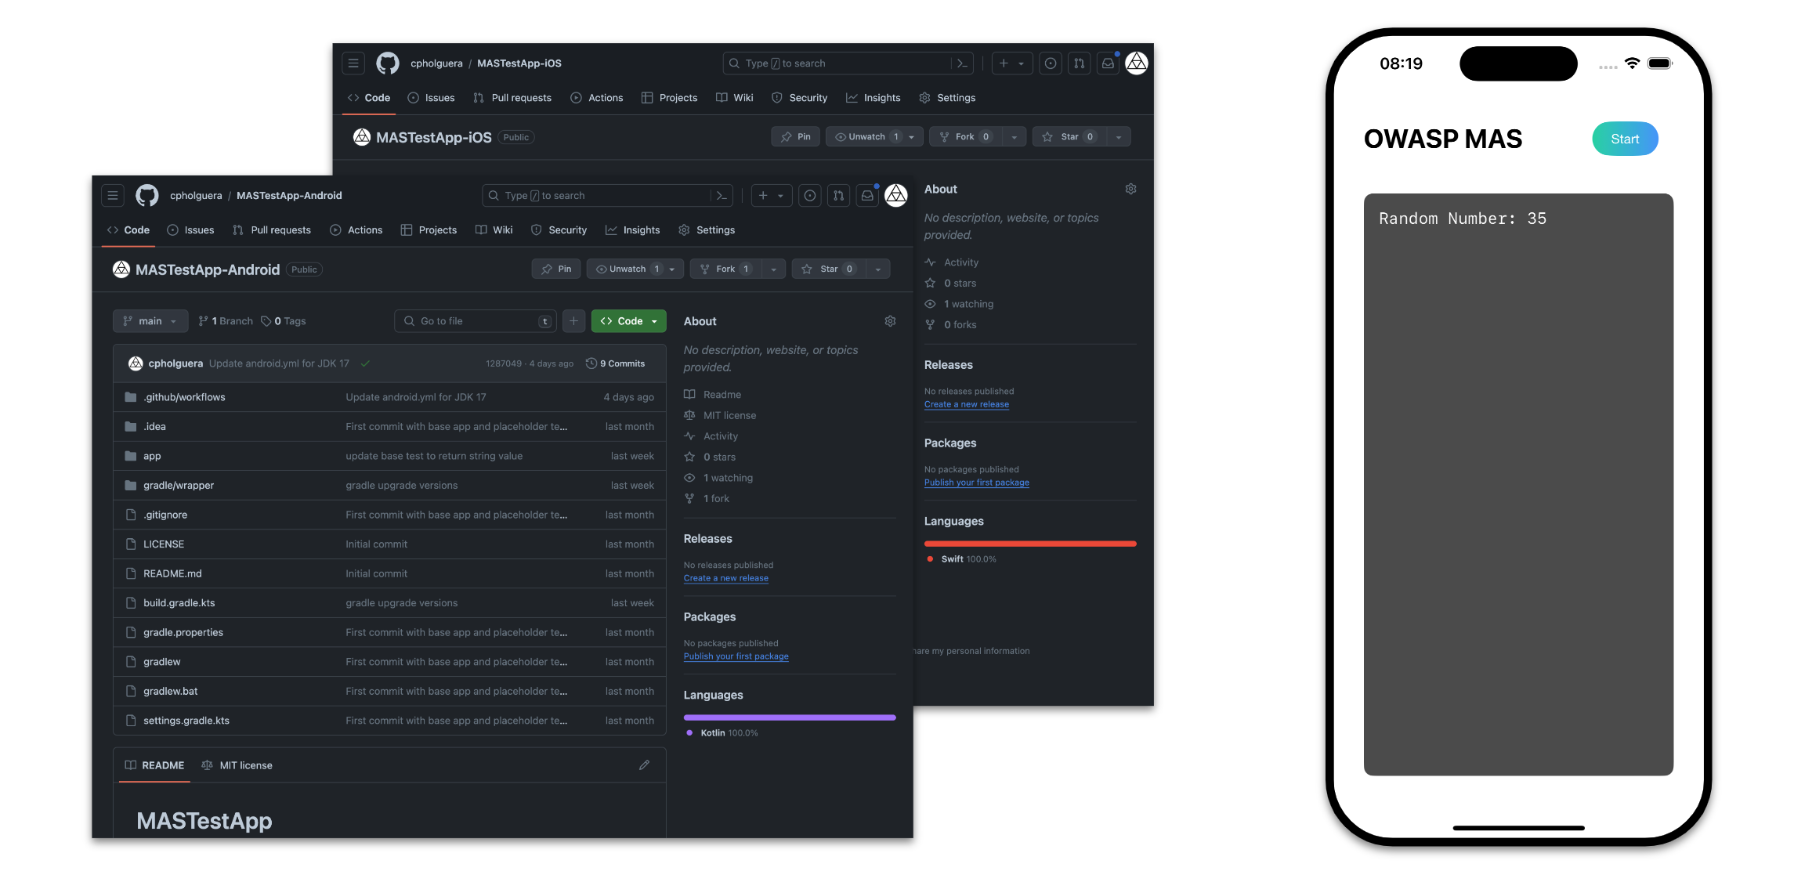The height and width of the screenshot is (882, 1794).
Task: Click the GitHub logo in Android repo header
Action: (146, 196)
